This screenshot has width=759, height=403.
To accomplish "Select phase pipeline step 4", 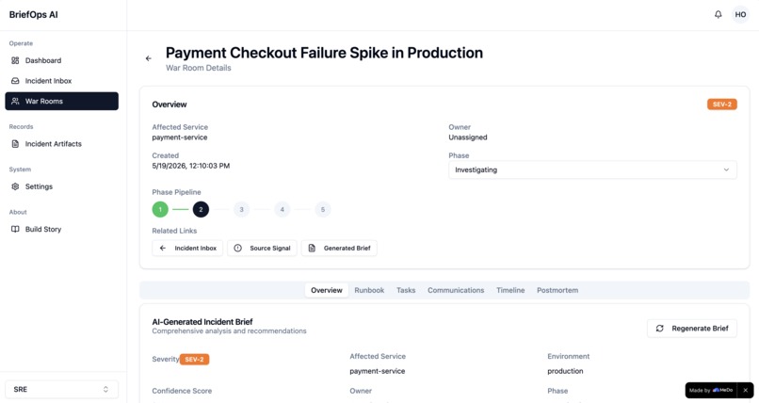I will [x=283, y=209].
